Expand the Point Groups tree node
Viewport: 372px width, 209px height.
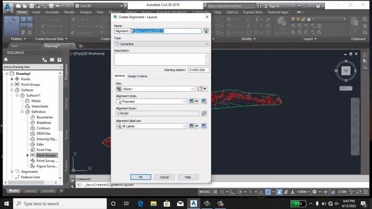click(x=12, y=85)
